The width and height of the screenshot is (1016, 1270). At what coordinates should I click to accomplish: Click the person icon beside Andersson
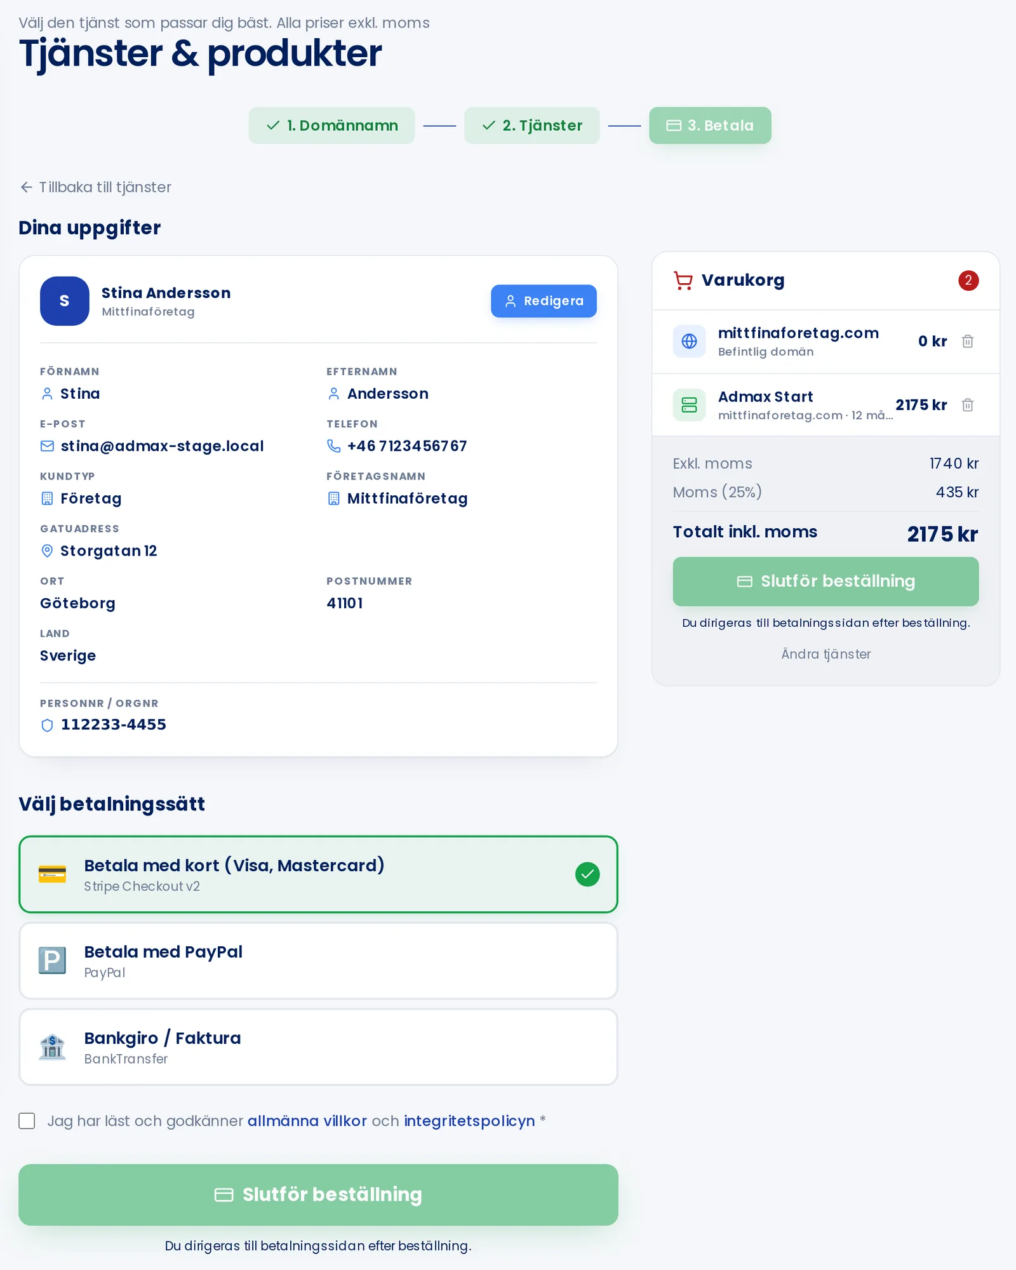333,394
